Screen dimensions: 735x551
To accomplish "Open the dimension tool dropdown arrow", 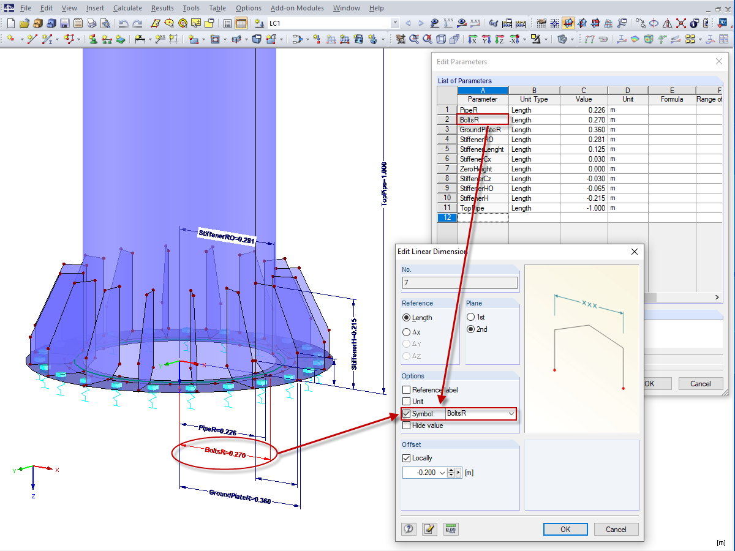I will pos(150,39).
